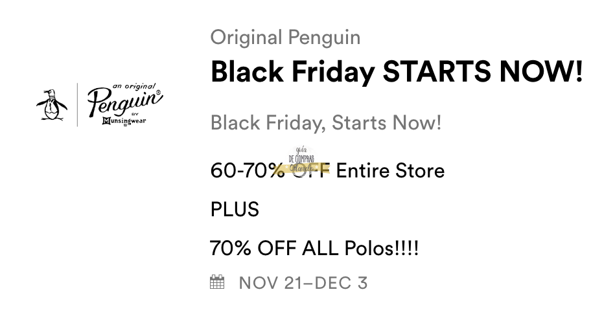The image size is (591, 316).
Task: Click the "PLUS" text line
Action: (x=235, y=209)
